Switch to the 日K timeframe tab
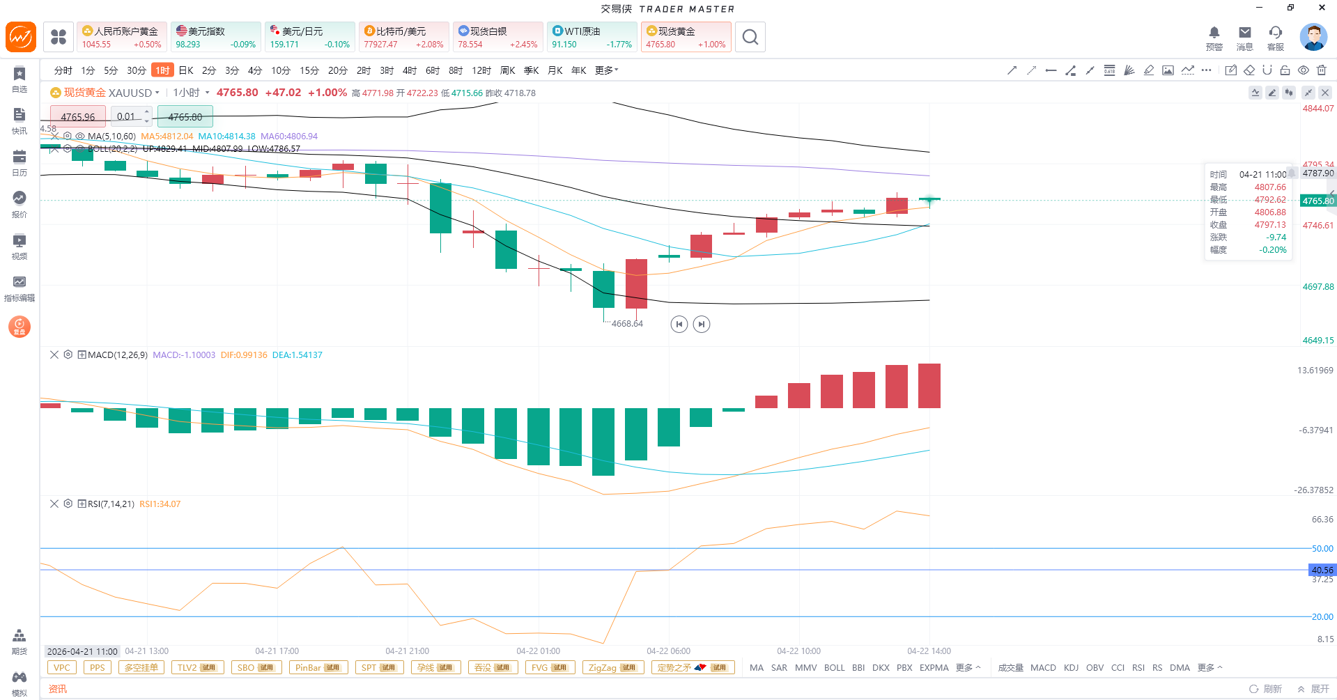The height and width of the screenshot is (700, 1337). point(186,70)
